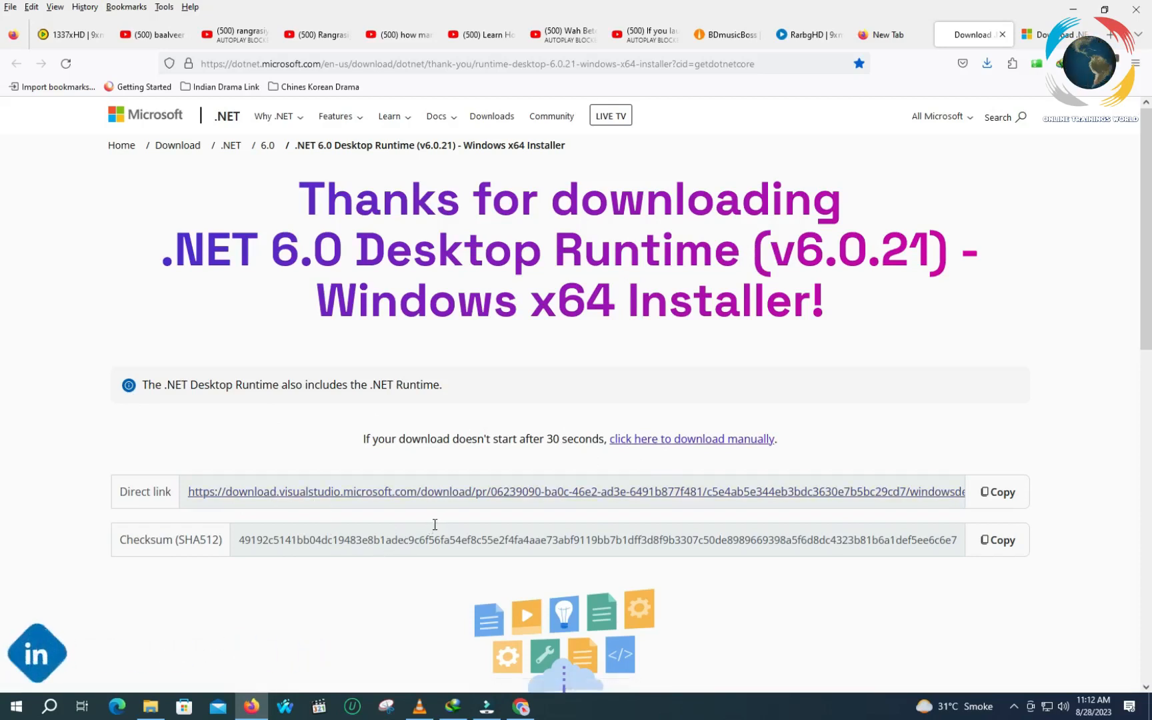
Task: Expand All Microsoft dropdown
Action: click(x=942, y=116)
